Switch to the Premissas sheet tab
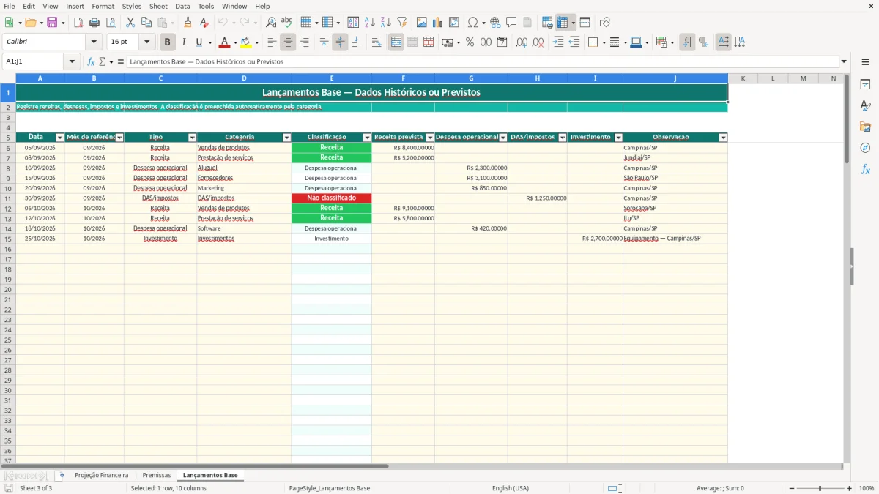This screenshot has height=494, width=879. coord(157,476)
